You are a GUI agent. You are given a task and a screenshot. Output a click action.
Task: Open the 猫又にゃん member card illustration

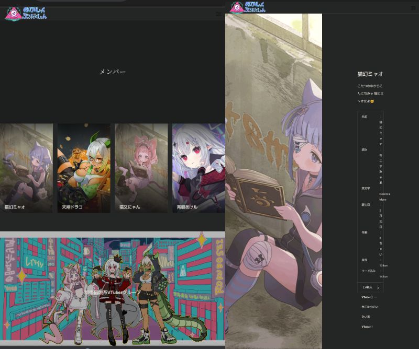141,162
